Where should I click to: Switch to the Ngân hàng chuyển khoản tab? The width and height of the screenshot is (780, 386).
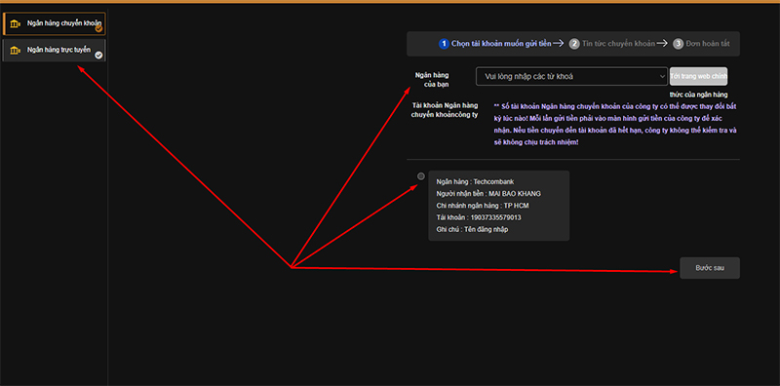point(54,23)
